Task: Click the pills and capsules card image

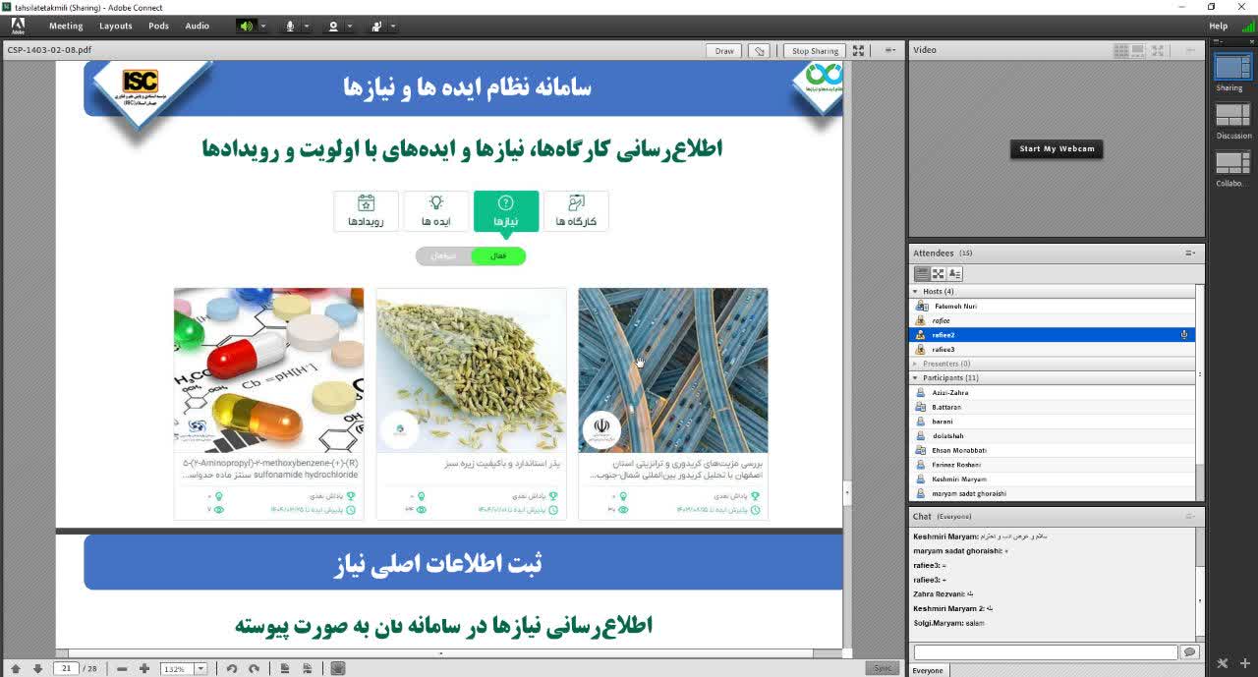Action: (268, 369)
